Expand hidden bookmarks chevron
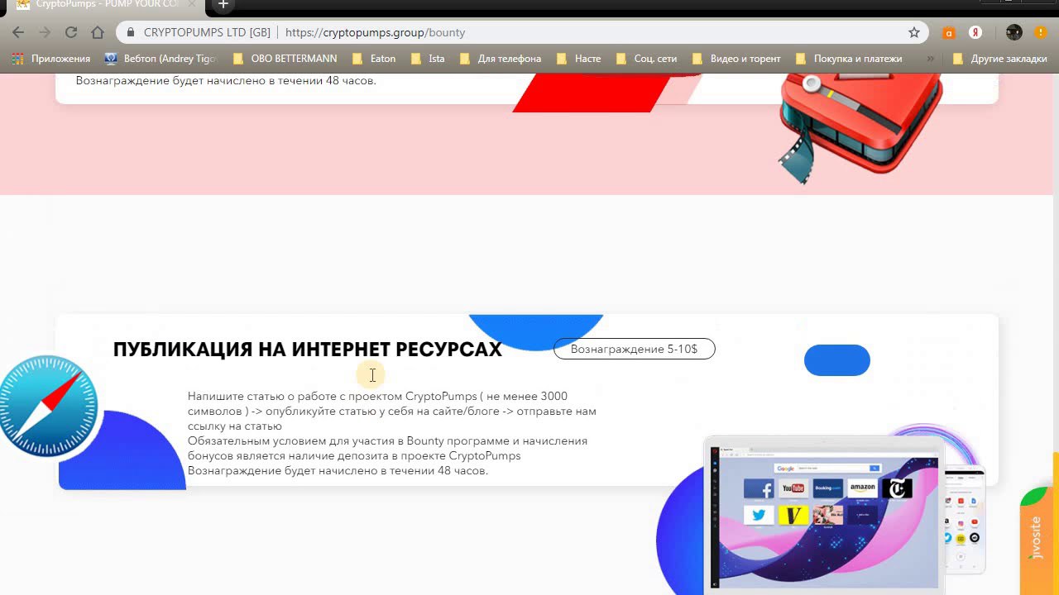 (931, 59)
